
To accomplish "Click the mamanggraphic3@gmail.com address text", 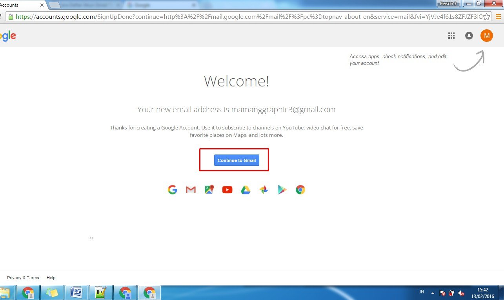I will [x=283, y=110].
